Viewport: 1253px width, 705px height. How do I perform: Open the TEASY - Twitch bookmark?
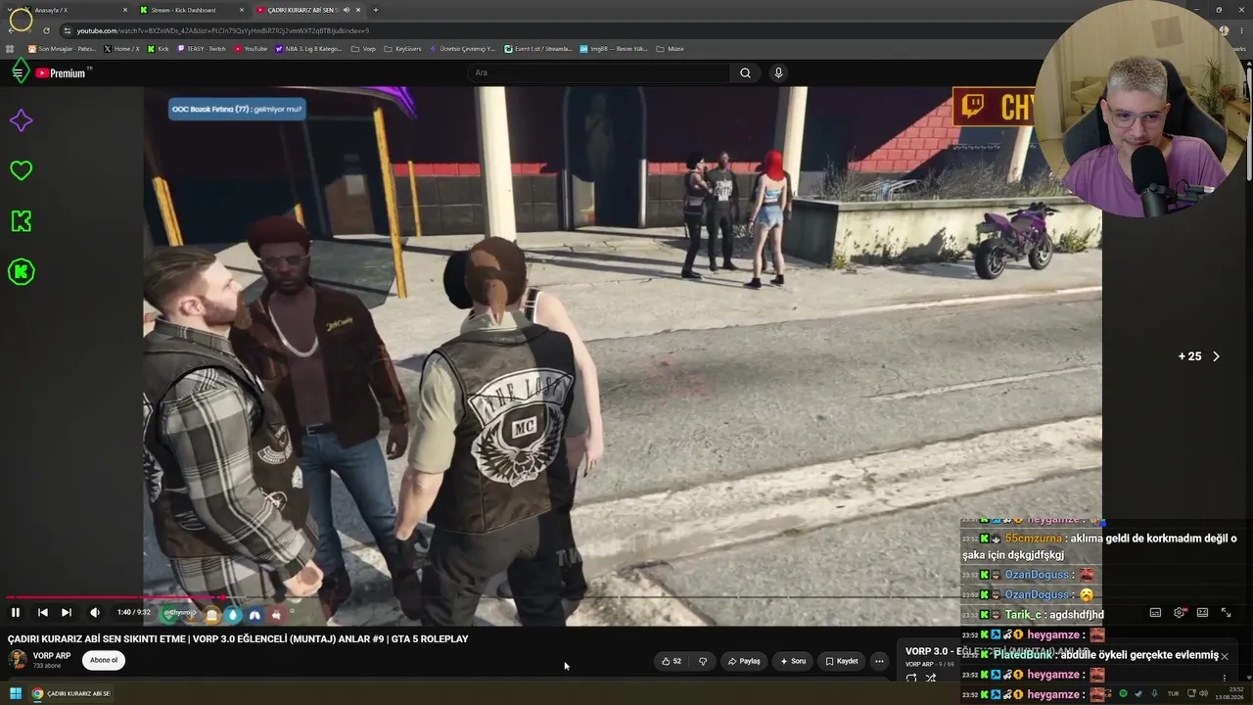point(201,49)
